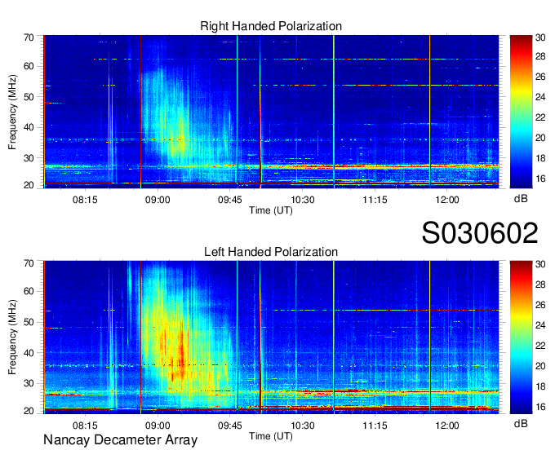
Task: Click the 30 MHz tick of Left Handed plot
Action: pyautogui.click(x=29, y=383)
